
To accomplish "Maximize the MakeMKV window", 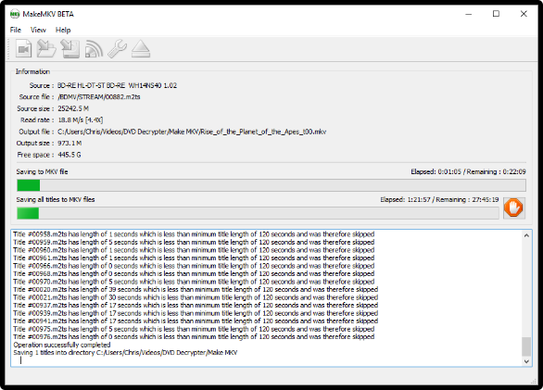I will click(497, 14).
